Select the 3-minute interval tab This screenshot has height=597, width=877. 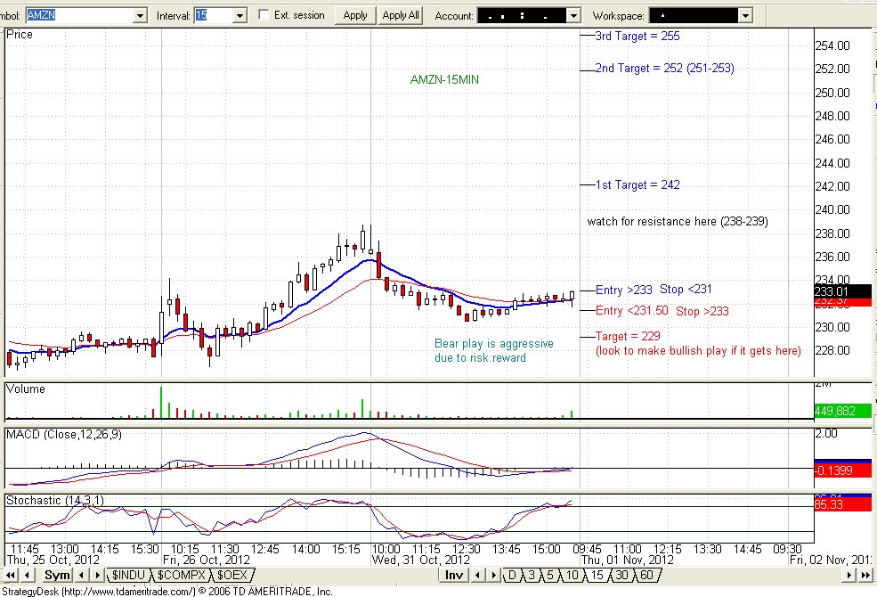pos(532,575)
